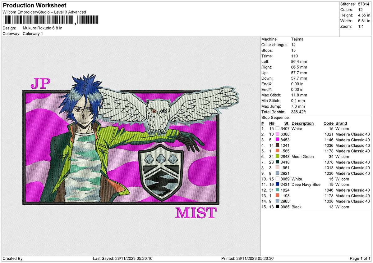The width and height of the screenshot is (373, 263).
Task: Select the Max Stitch value 11.8 mm
Action: coord(299,95)
